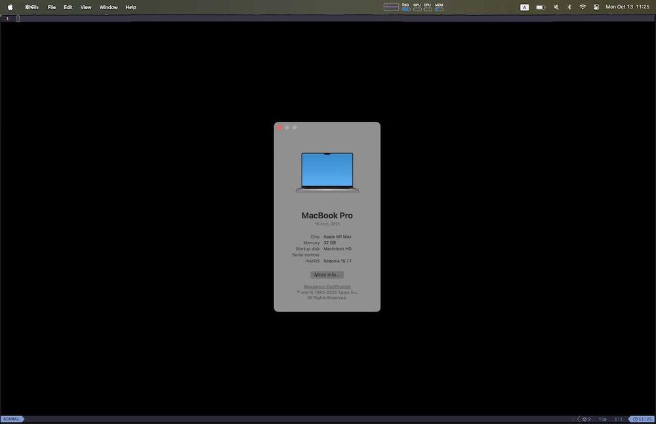The image size is (656, 424).
Task: Click the 'Top' scroll position indicator
Action: coord(602,419)
